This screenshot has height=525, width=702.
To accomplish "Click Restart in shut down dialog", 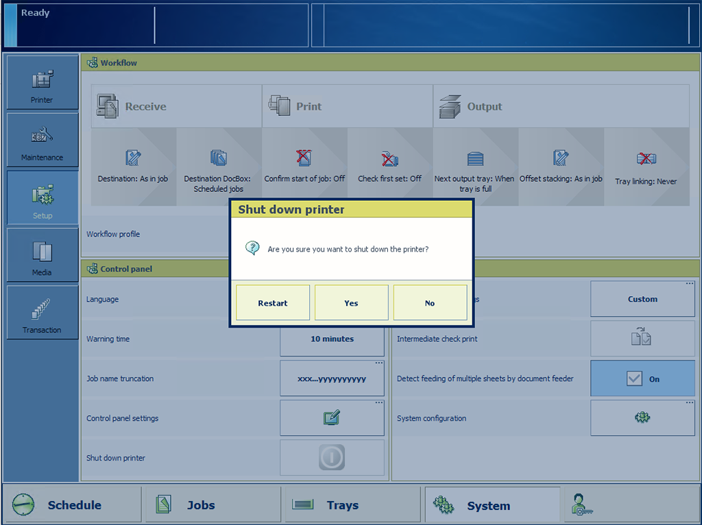I will pyautogui.click(x=273, y=303).
